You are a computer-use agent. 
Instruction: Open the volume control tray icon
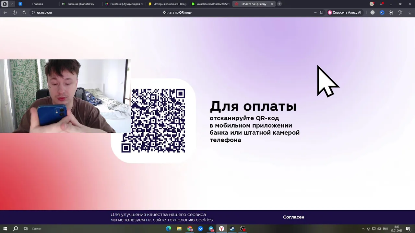(379, 229)
